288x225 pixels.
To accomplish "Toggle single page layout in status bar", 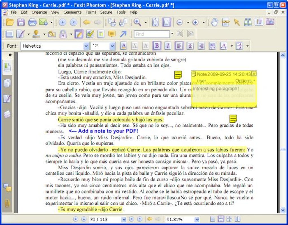I will pyautogui.click(x=213, y=219).
